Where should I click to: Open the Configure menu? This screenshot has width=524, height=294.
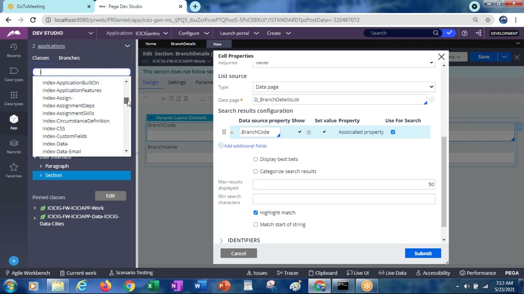194,33
